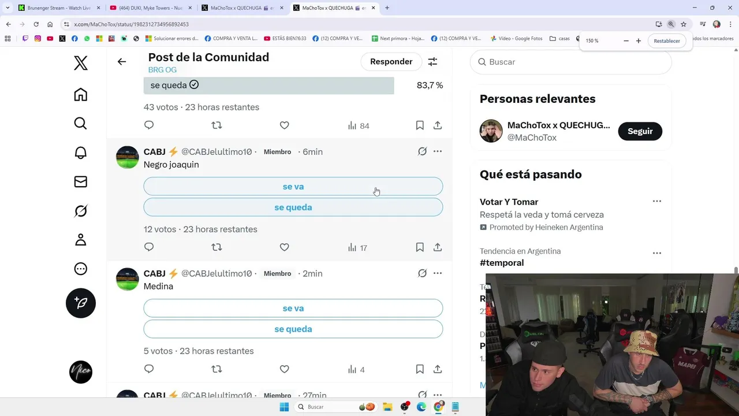The image size is (739, 416).
Task: Switch to the Brunenger Stream tab
Action: tap(58, 8)
